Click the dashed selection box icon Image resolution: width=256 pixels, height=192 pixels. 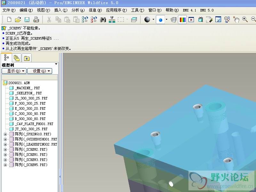point(121,20)
